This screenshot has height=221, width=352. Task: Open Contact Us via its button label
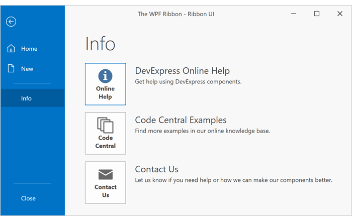pos(106,191)
